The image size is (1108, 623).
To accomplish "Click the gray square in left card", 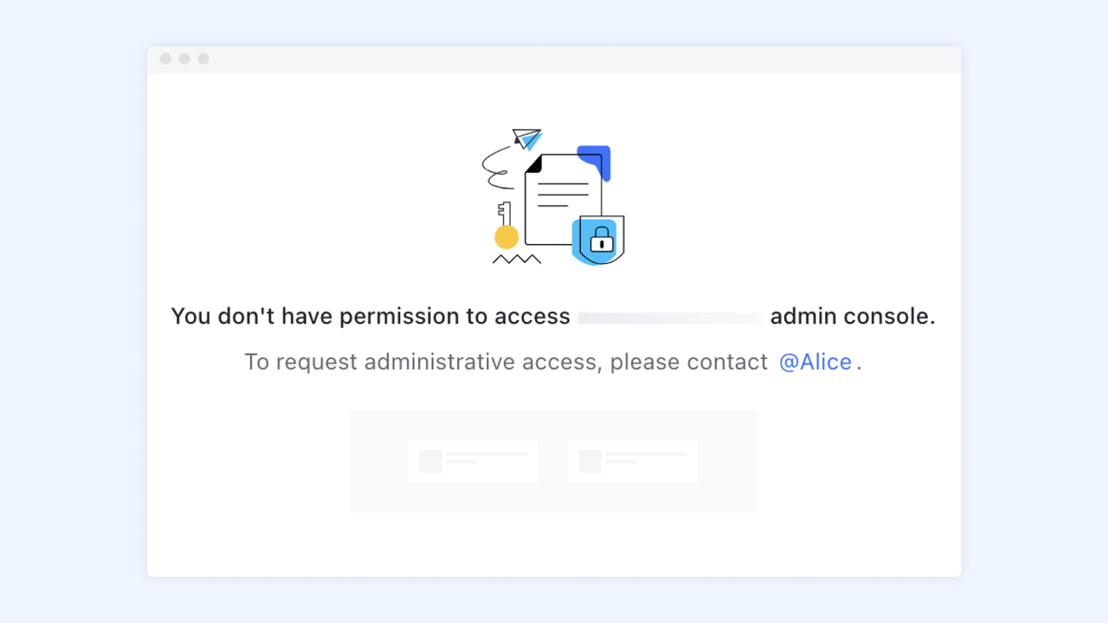I will 430,461.
